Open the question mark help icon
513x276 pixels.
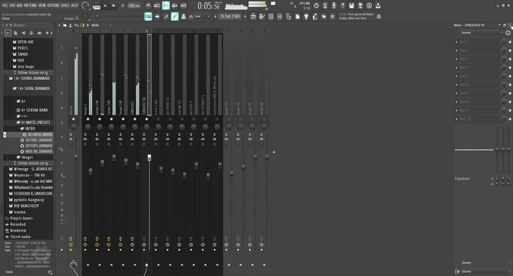(x=343, y=5)
